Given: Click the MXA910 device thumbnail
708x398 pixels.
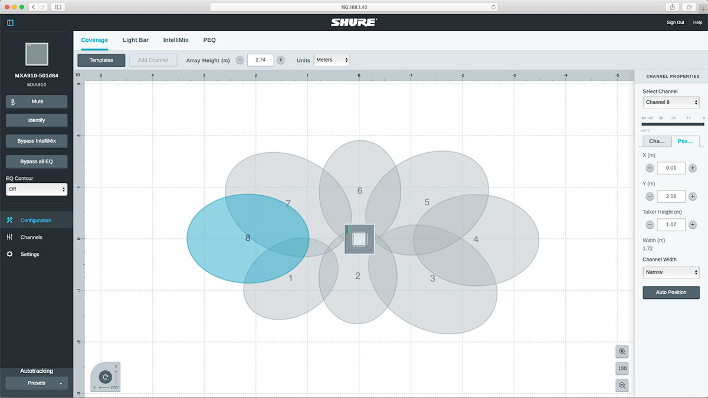Looking at the screenshot, I should 37,54.
